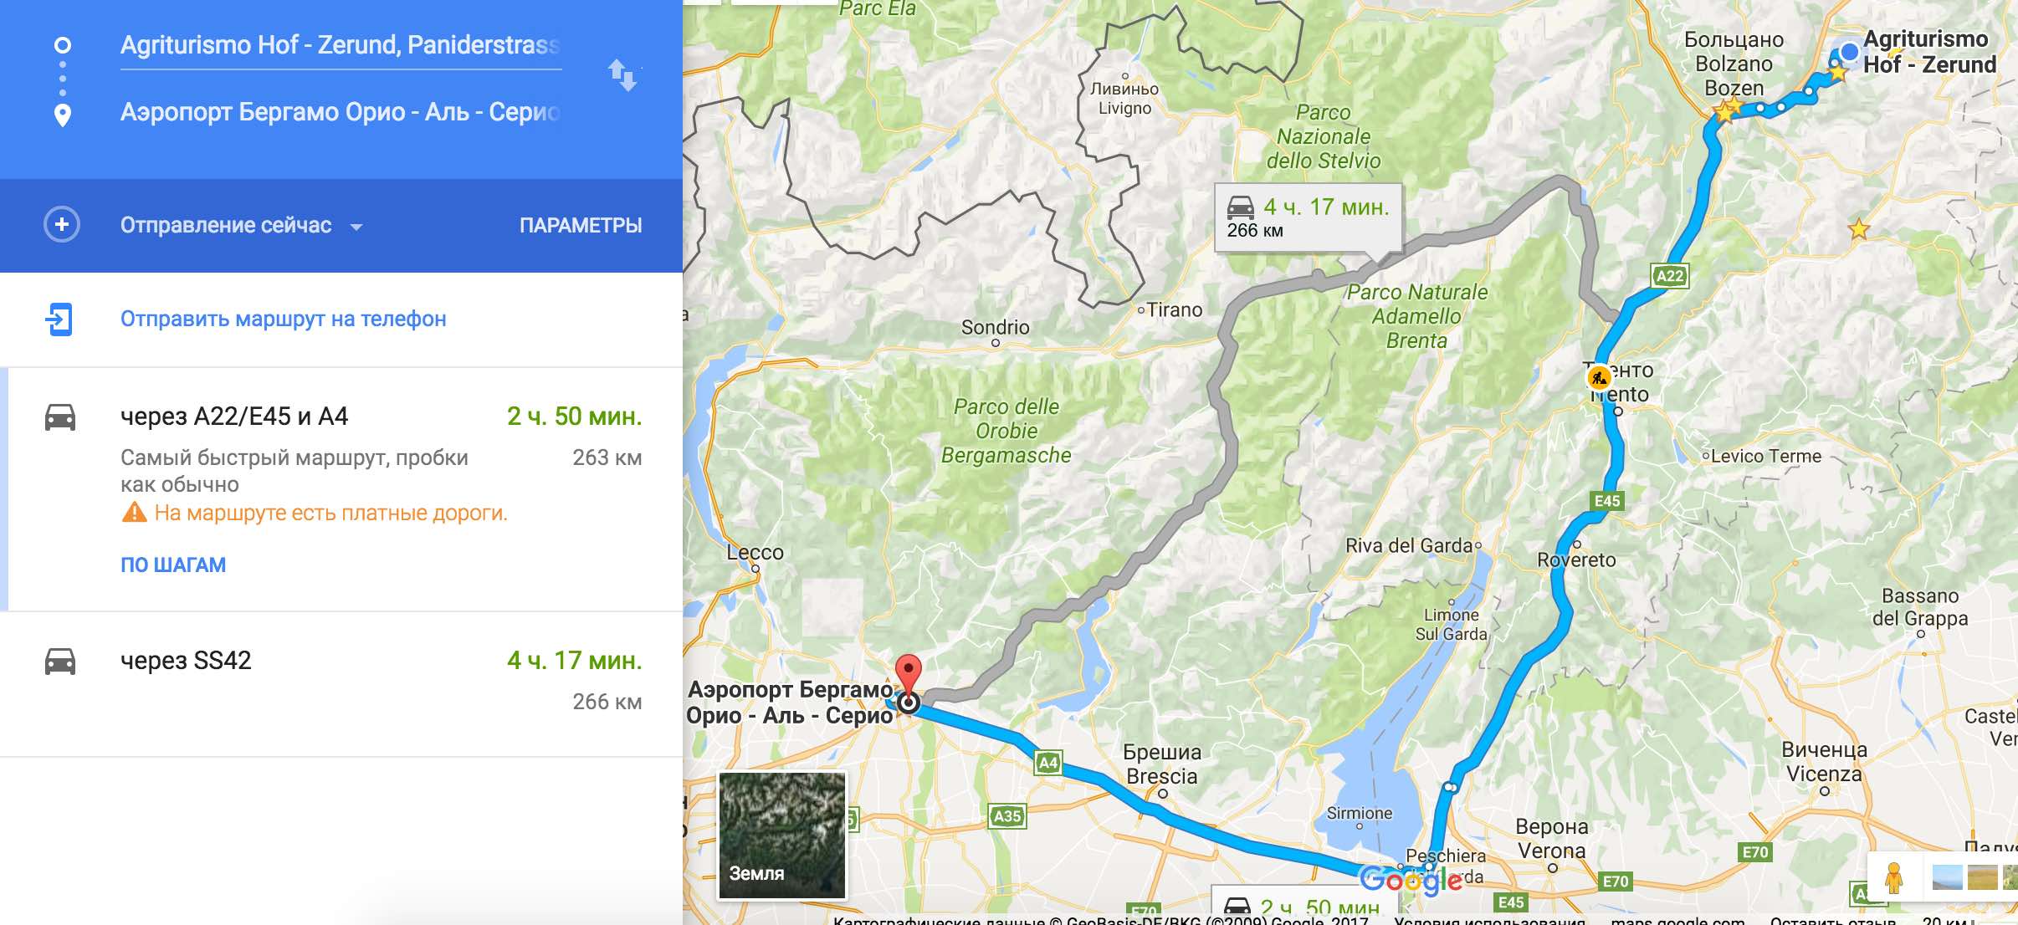Click the 4 ч. 17 мин. route callout
This screenshot has height=925, width=2018.
click(x=1308, y=217)
